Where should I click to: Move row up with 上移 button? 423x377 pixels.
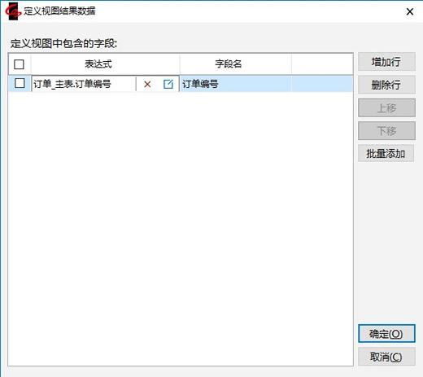coord(386,108)
